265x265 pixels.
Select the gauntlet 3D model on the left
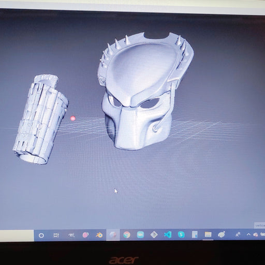coord(41,119)
